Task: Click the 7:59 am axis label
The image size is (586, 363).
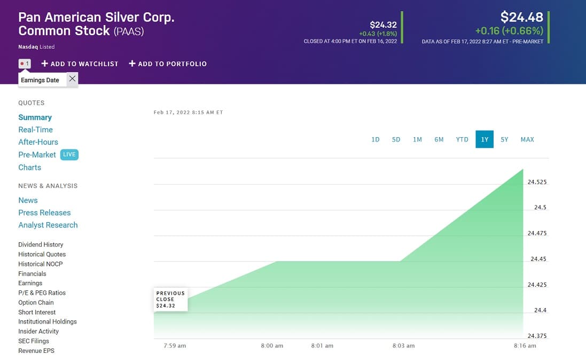Action: coord(175,346)
